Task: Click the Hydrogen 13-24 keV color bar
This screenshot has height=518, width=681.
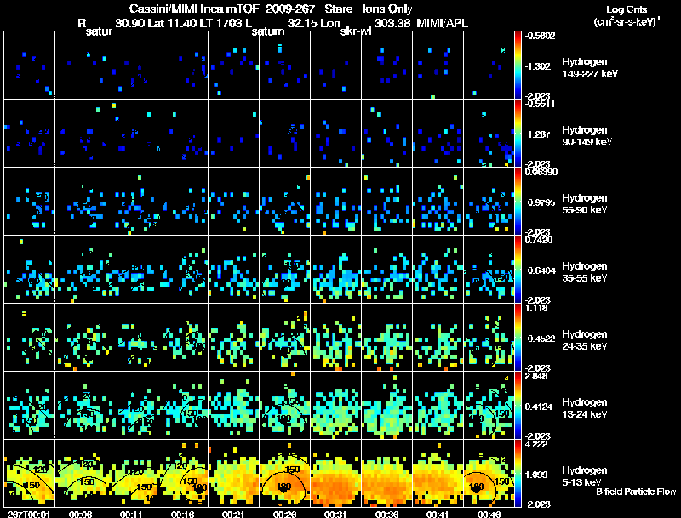Action: pyautogui.click(x=518, y=405)
